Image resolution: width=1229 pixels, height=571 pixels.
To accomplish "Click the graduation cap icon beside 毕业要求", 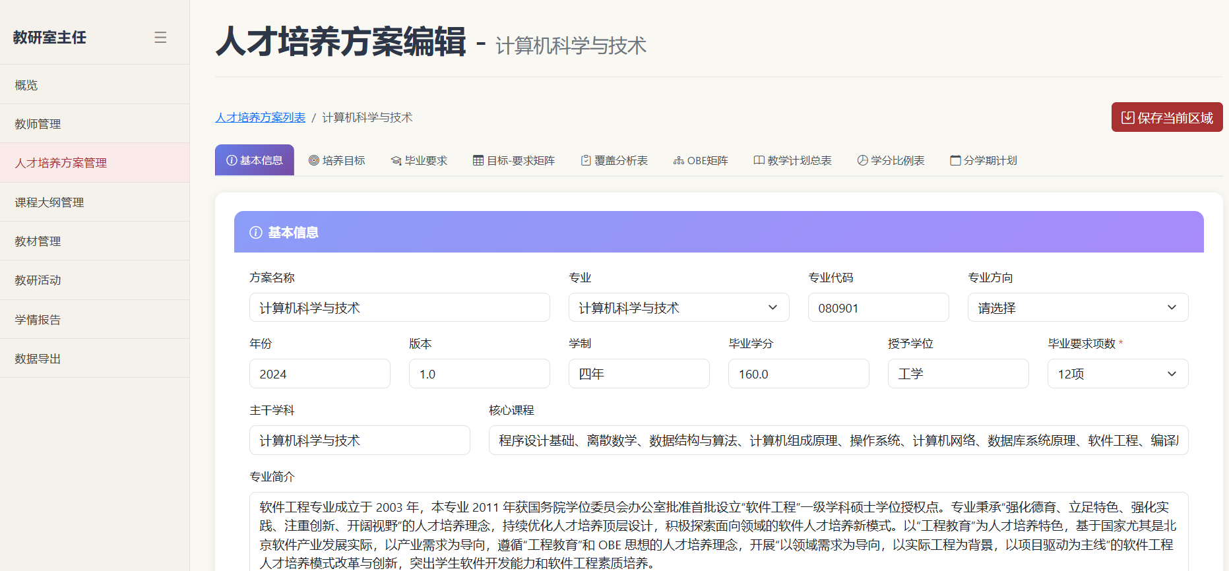I will click(x=396, y=160).
